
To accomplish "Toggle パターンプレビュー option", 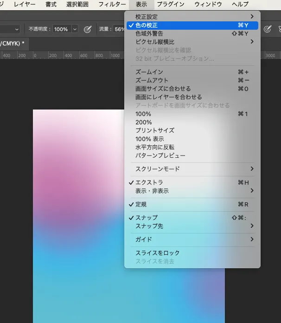I will (192, 155).
